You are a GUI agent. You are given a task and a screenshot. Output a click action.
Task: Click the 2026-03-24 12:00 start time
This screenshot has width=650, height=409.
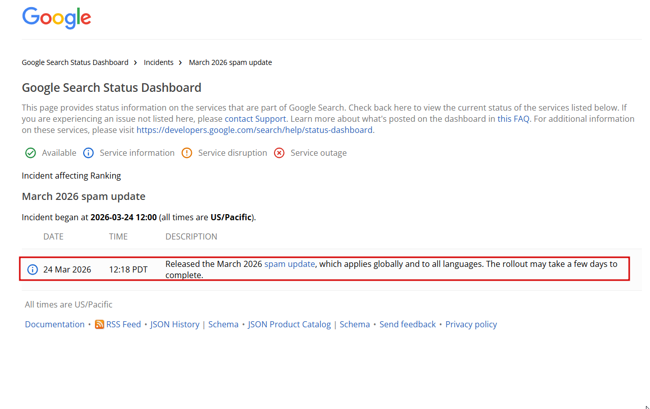[x=123, y=217]
